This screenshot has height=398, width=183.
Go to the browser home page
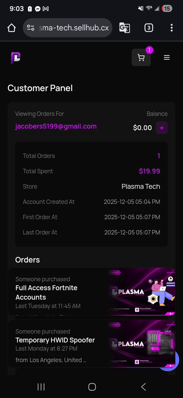pos(12,28)
